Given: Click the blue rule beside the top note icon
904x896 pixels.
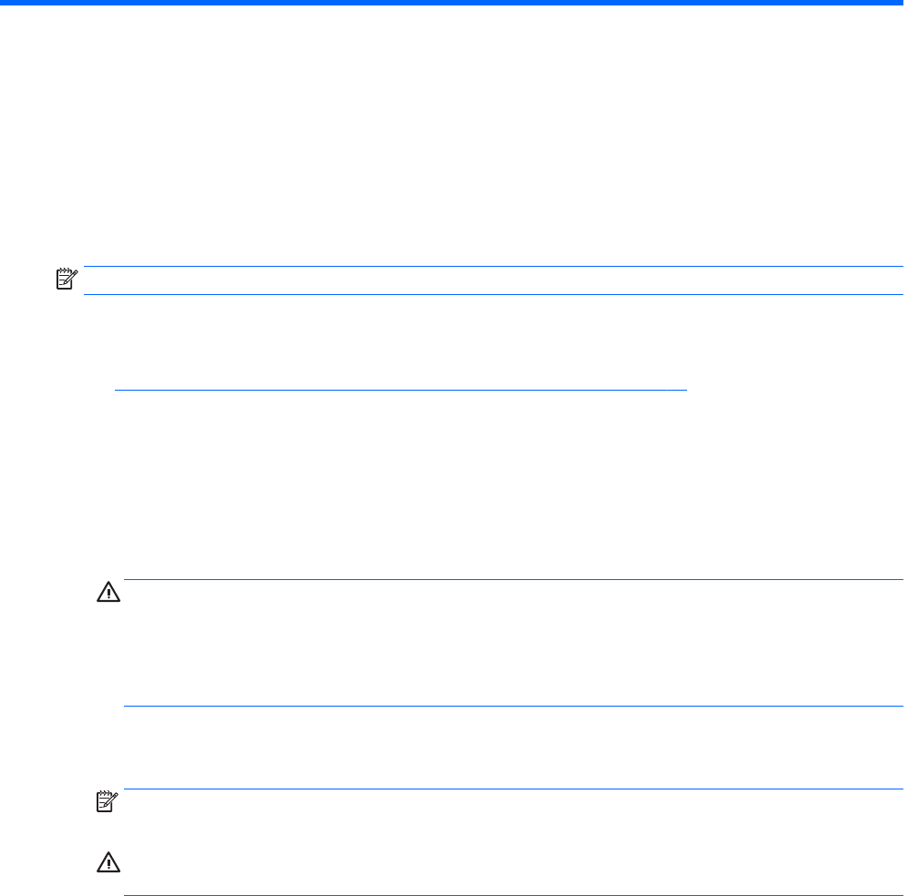Looking at the screenshot, I should tap(493, 266).
